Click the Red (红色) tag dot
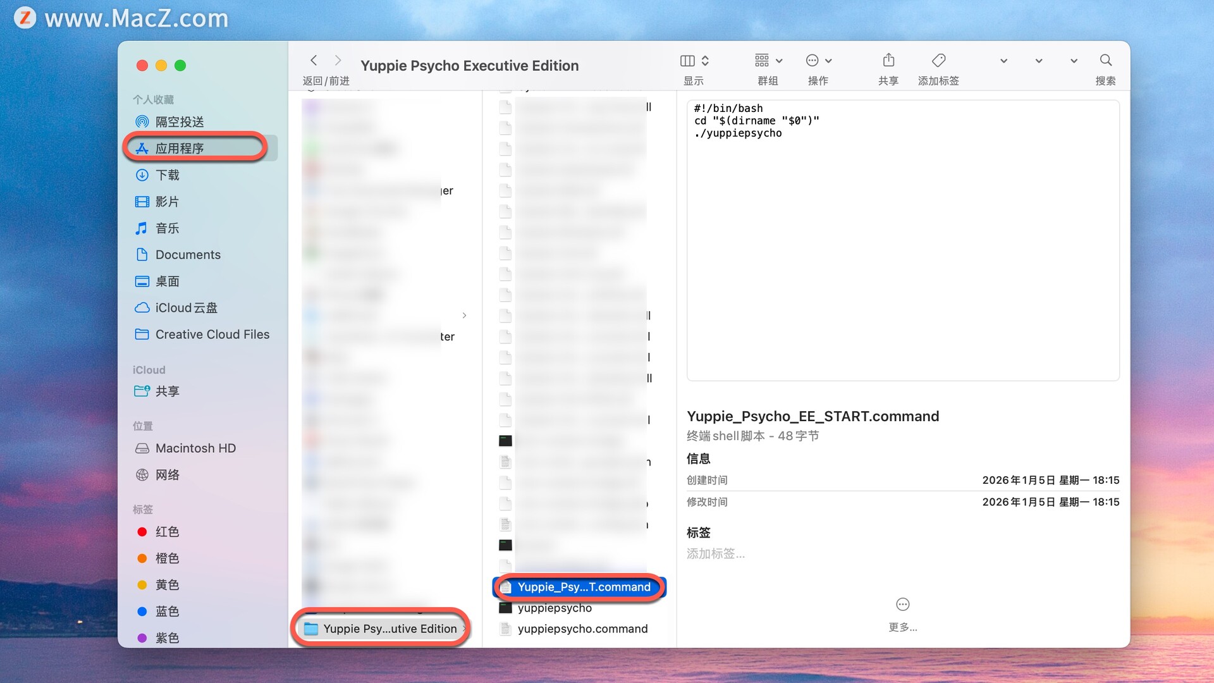1214x683 pixels. click(x=142, y=532)
